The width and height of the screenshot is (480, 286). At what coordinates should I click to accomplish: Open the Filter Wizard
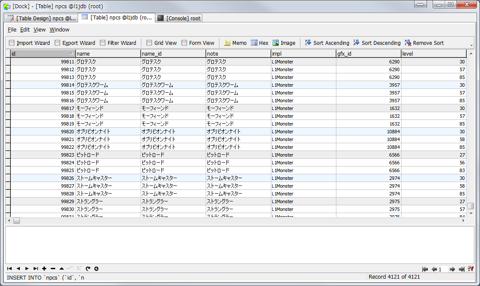(118, 43)
